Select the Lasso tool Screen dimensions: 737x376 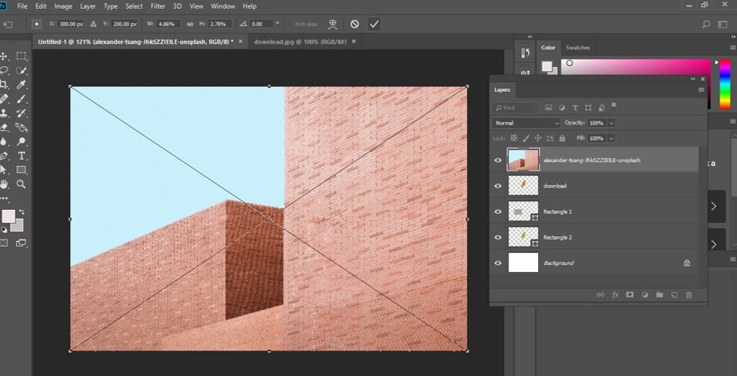point(4,70)
